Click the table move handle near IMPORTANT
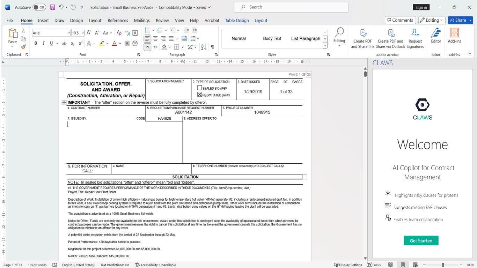The height and width of the screenshot is (268, 477). pyautogui.click(x=64, y=103)
